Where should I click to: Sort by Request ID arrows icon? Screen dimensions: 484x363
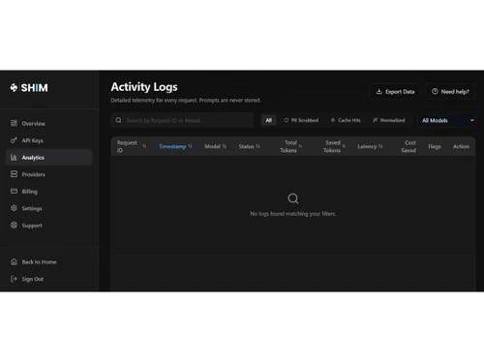(144, 146)
